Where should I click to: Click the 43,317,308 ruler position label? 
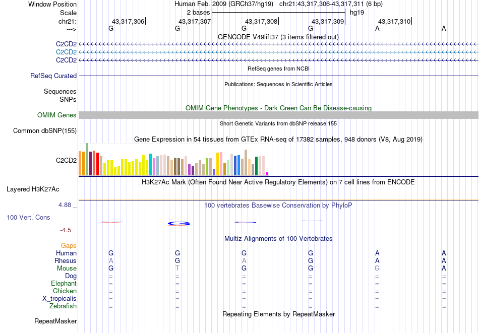coord(261,21)
